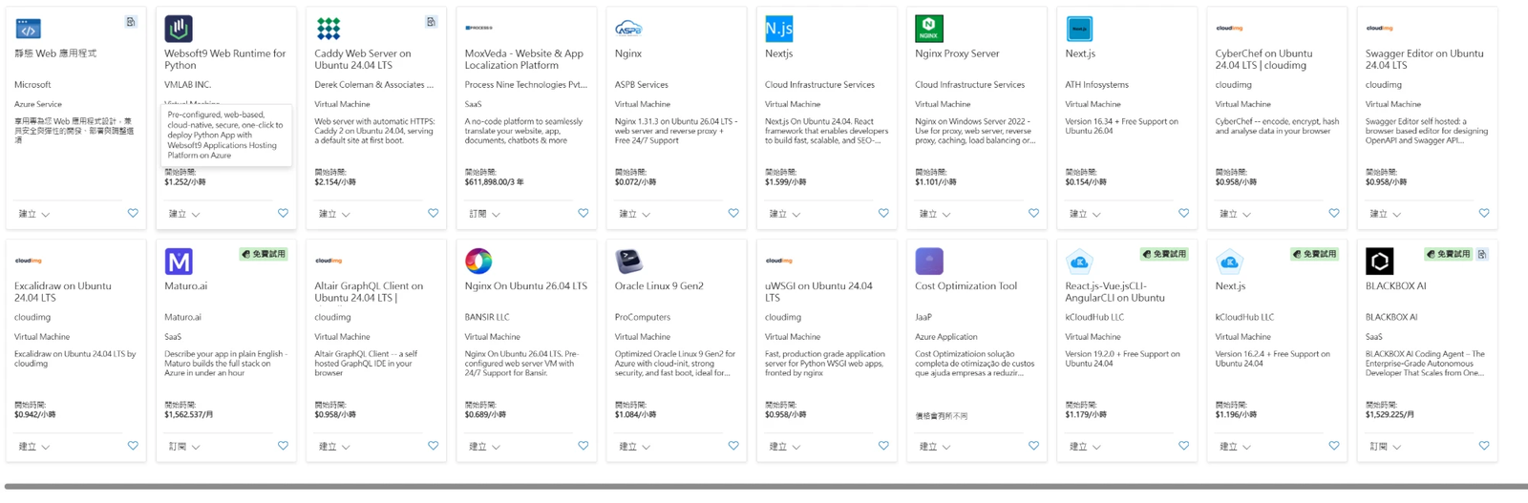This screenshot has height=503, width=1528.
Task: Open the Cost Optimization Tool title
Action: click(x=966, y=285)
